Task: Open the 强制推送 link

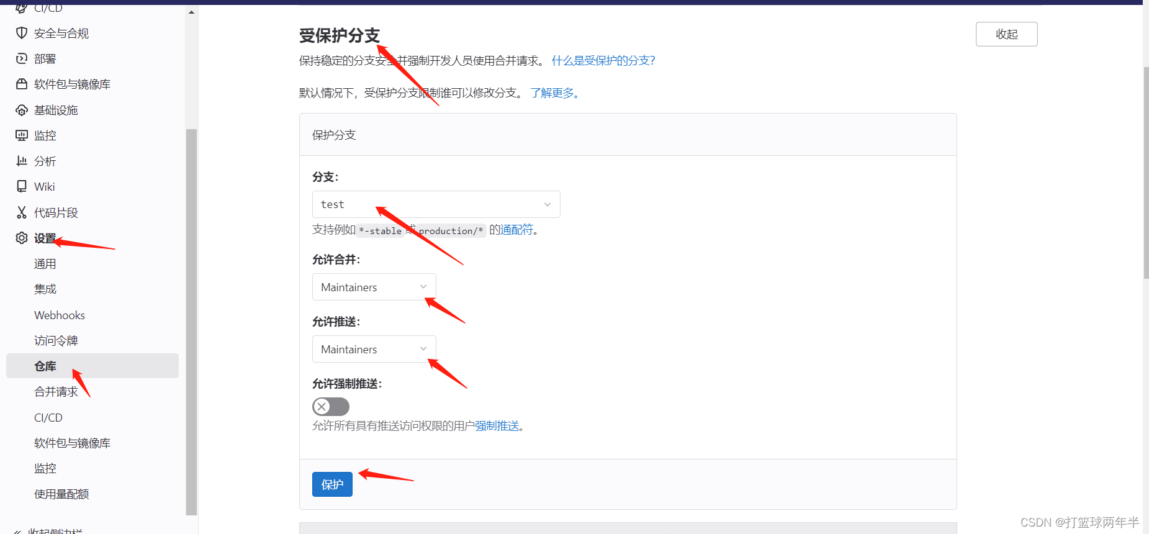Action: pos(497,425)
